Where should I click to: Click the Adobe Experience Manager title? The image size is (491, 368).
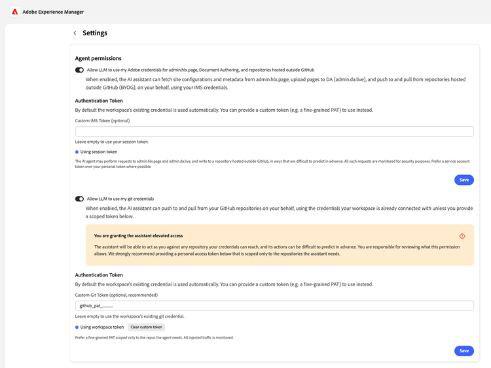click(53, 12)
